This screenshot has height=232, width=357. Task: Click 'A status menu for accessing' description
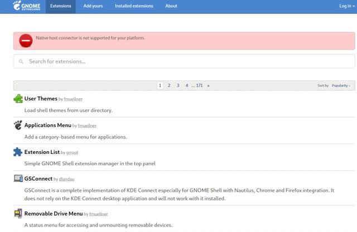coord(98,225)
